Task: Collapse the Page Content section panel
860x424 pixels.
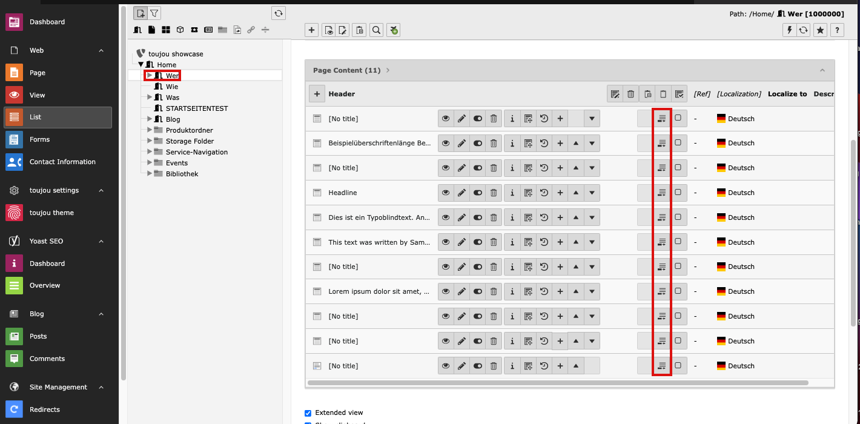Action: 822,70
